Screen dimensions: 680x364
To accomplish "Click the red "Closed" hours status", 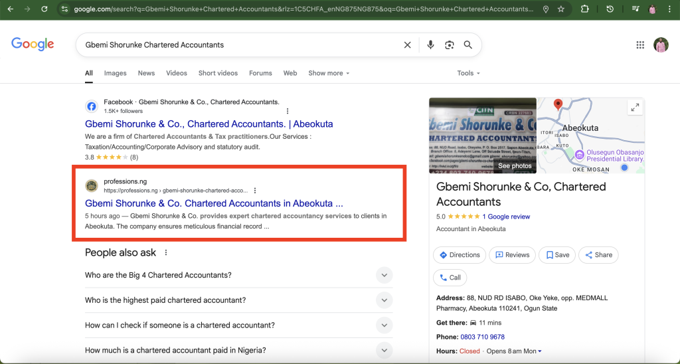I will [469, 351].
